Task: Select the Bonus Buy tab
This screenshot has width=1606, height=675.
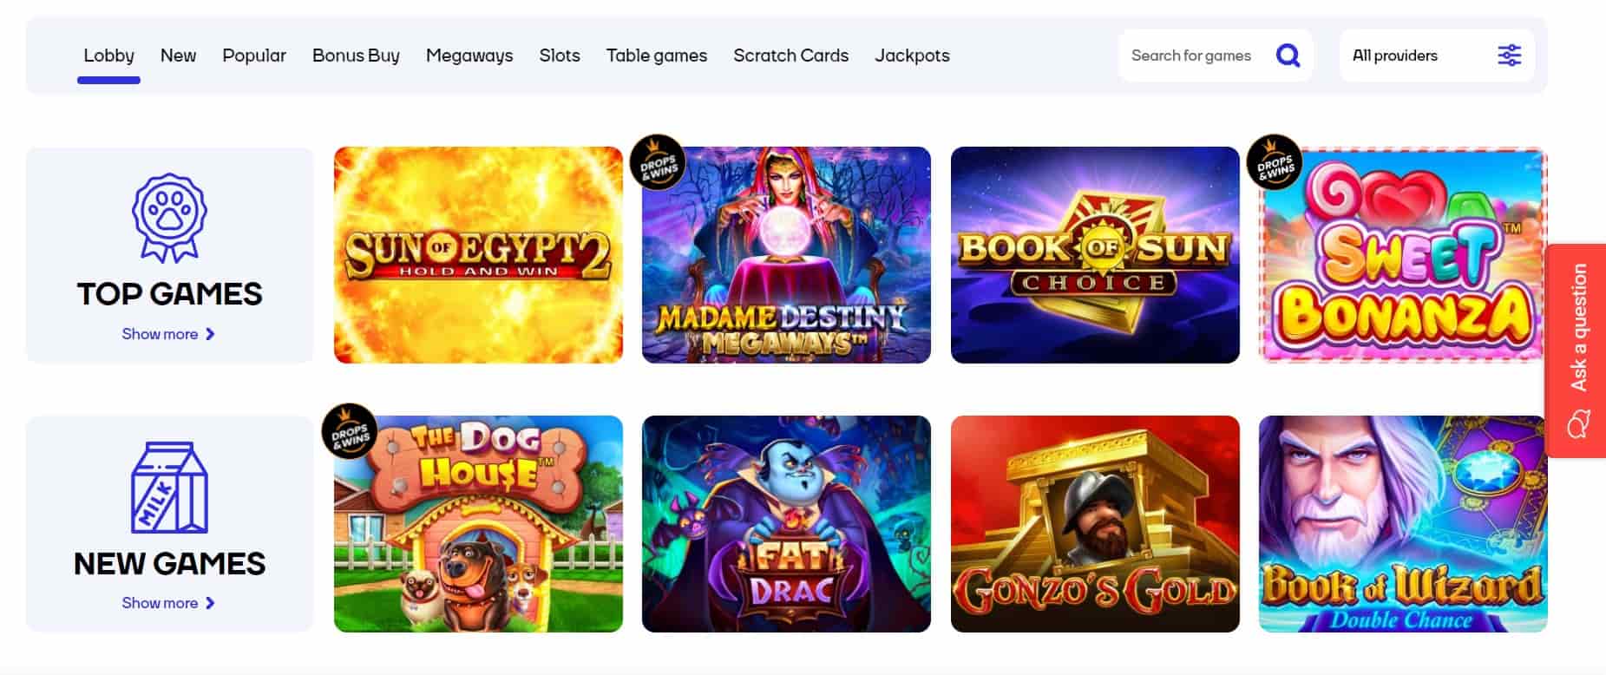Action: point(356,56)
